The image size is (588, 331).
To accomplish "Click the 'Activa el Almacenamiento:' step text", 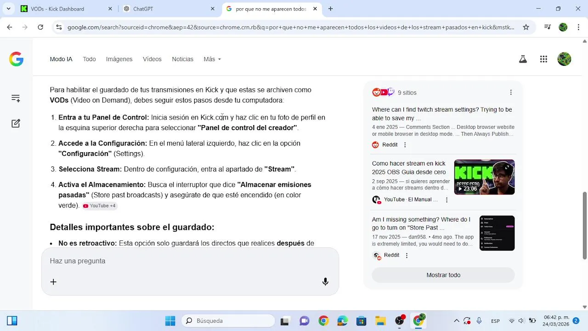I will click(x=102, y=184).
